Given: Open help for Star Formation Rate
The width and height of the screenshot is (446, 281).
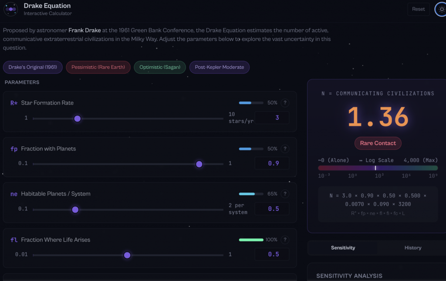Looking at the screenshot, I should 285,103.
